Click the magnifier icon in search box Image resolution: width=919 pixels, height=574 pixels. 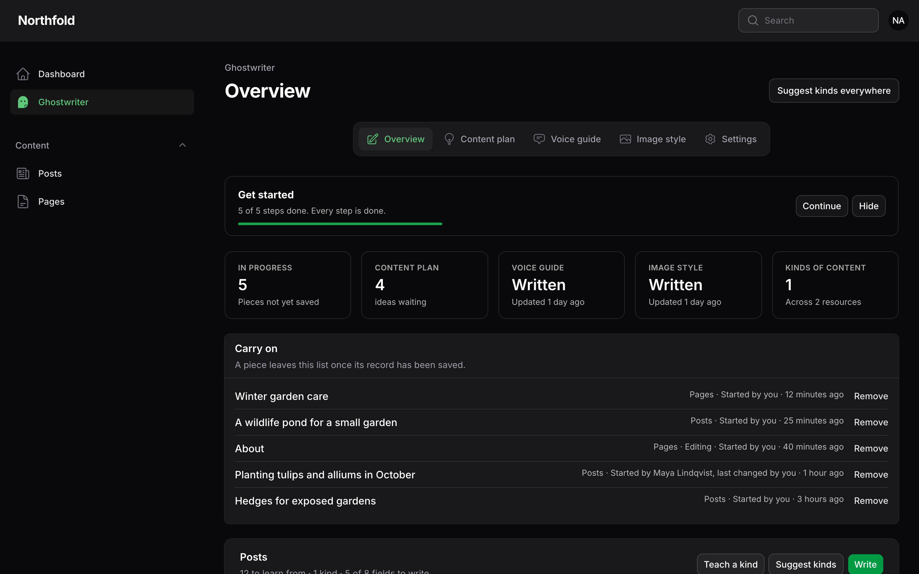point(753,20)
